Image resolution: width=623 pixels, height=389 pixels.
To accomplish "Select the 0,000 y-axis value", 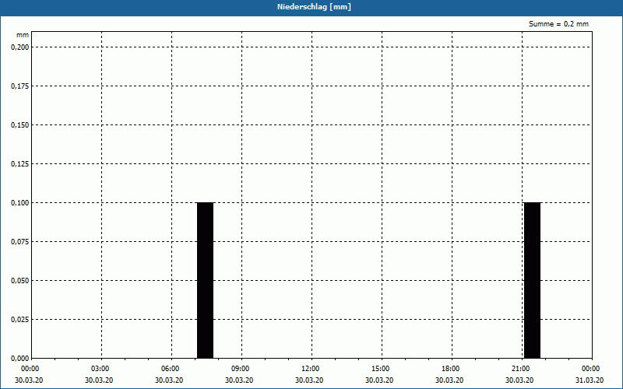I will (x=20, y=358).
